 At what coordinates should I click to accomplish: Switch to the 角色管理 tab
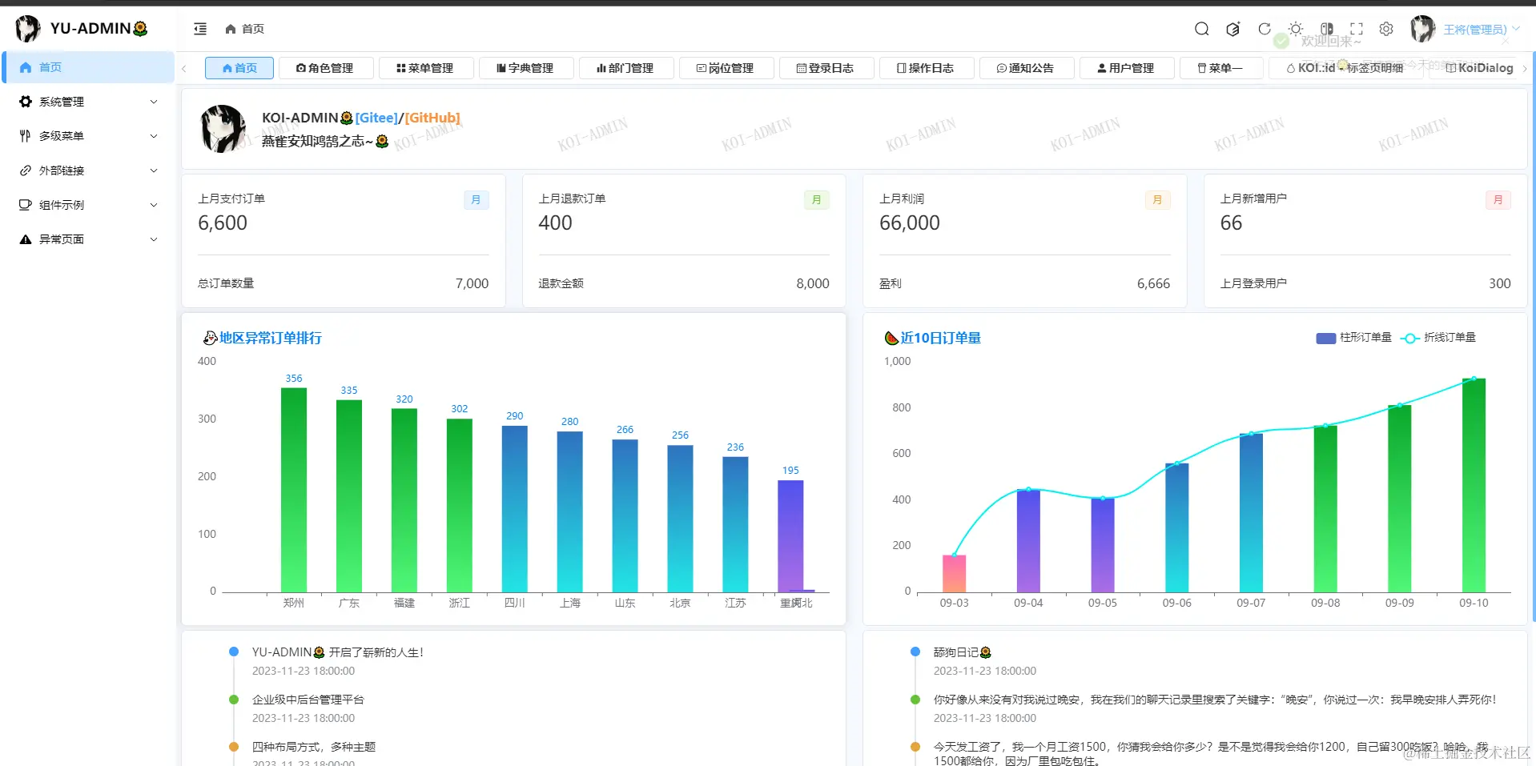326,68
